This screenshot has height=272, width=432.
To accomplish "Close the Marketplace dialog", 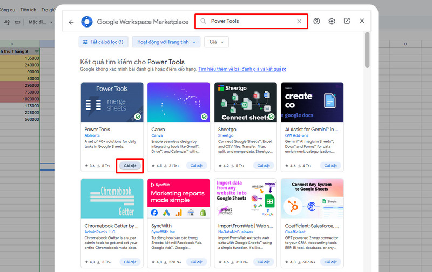I will (x=362, y=22).
